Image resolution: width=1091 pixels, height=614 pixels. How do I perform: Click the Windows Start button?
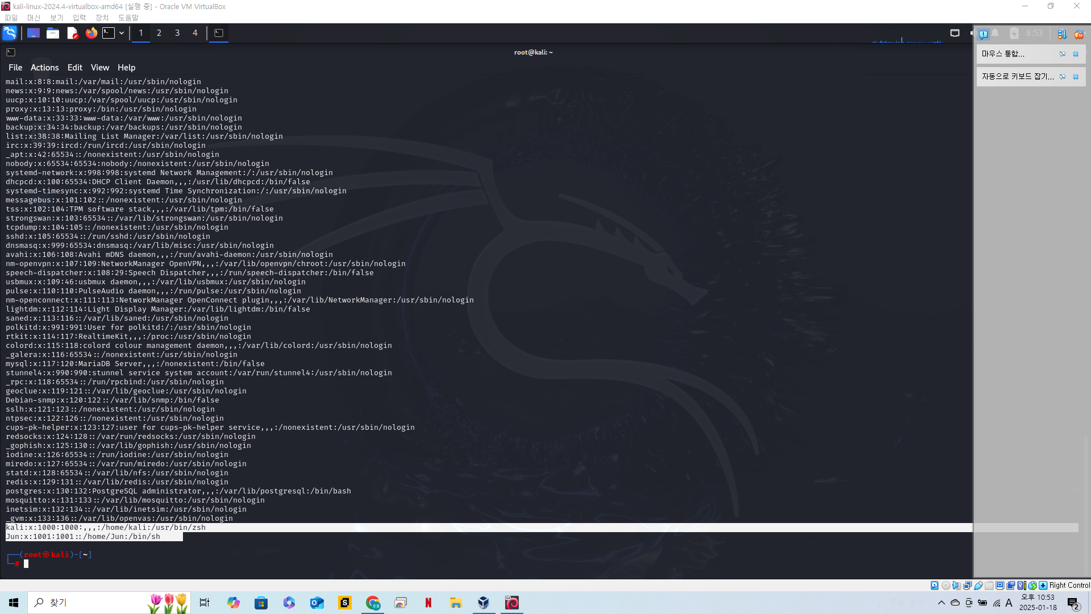tap(14, 603)
